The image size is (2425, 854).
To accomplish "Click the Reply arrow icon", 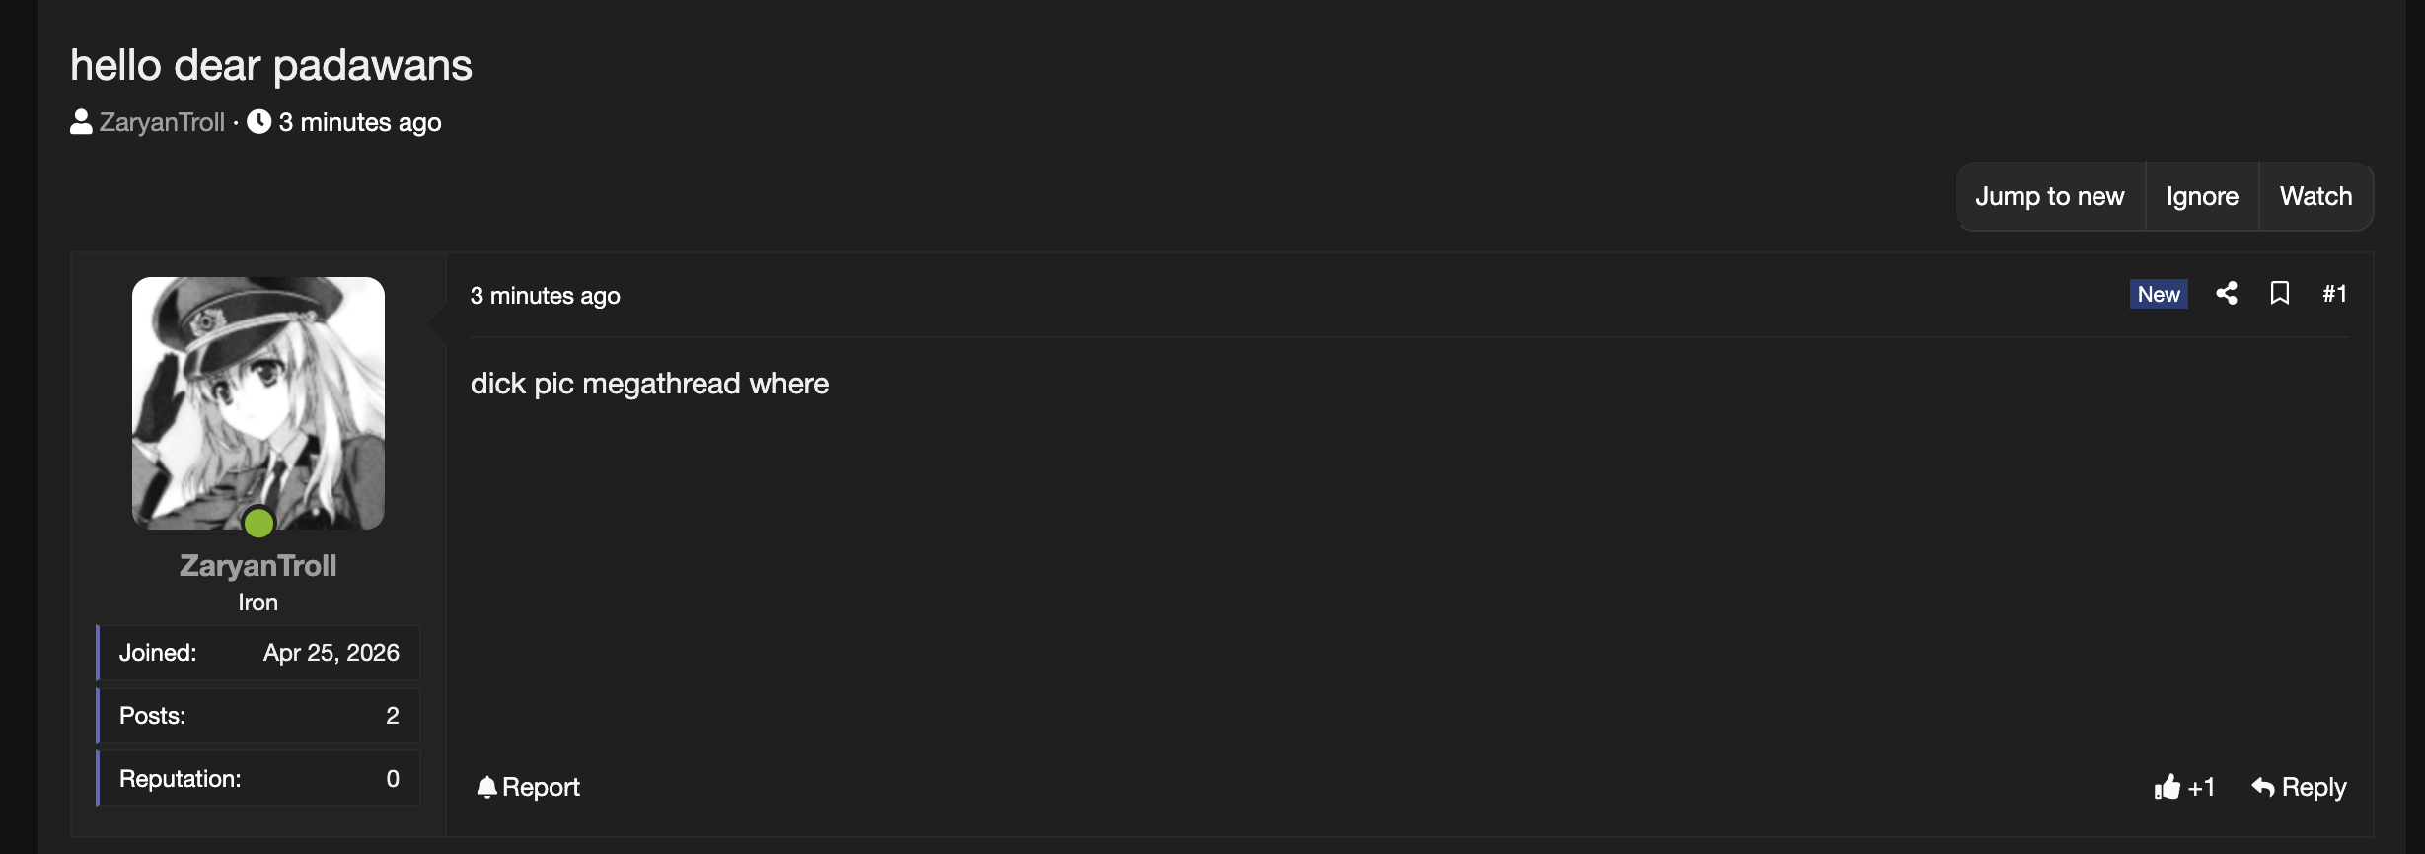I will (x=2263, y=787).
